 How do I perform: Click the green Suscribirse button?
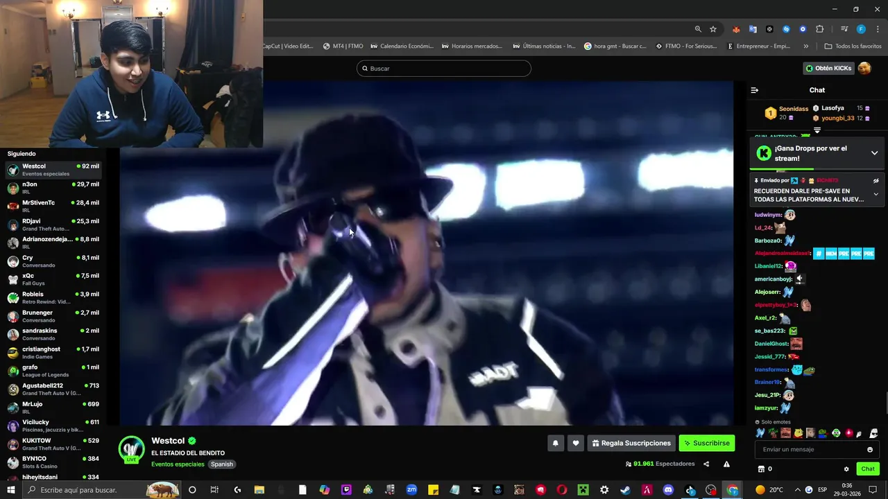pos(706,444)
